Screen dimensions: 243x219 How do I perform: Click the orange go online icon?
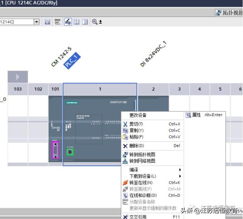tap(125, 183)
